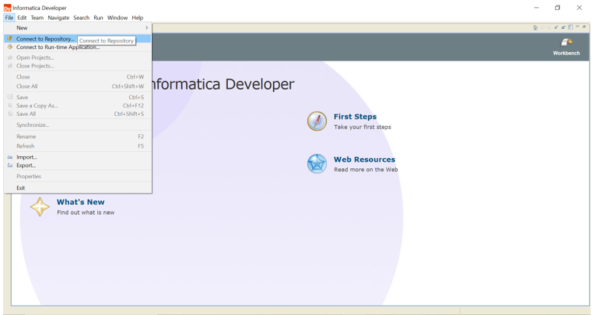Restore down the application window
The height and width of the screenshot is (315, 595).
[557, 8]
